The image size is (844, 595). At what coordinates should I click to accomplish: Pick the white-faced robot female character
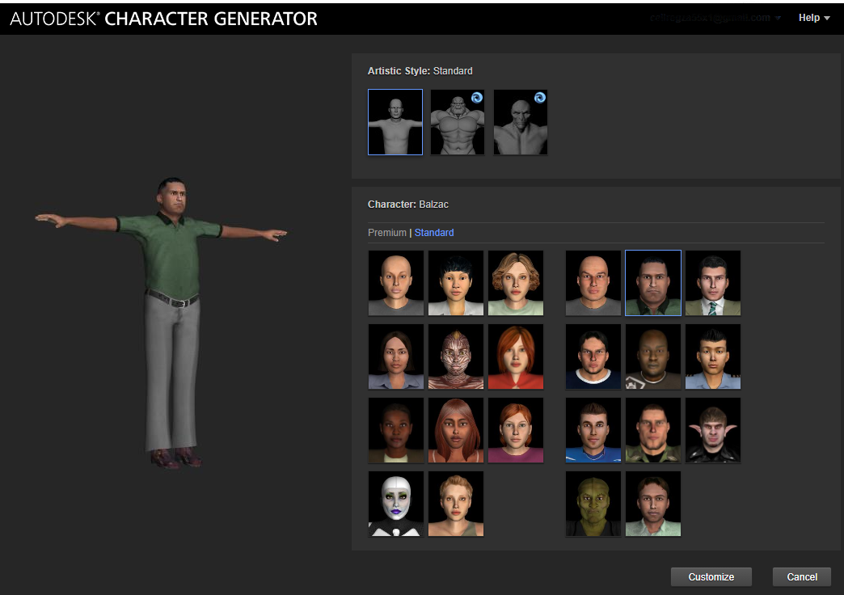396,504
